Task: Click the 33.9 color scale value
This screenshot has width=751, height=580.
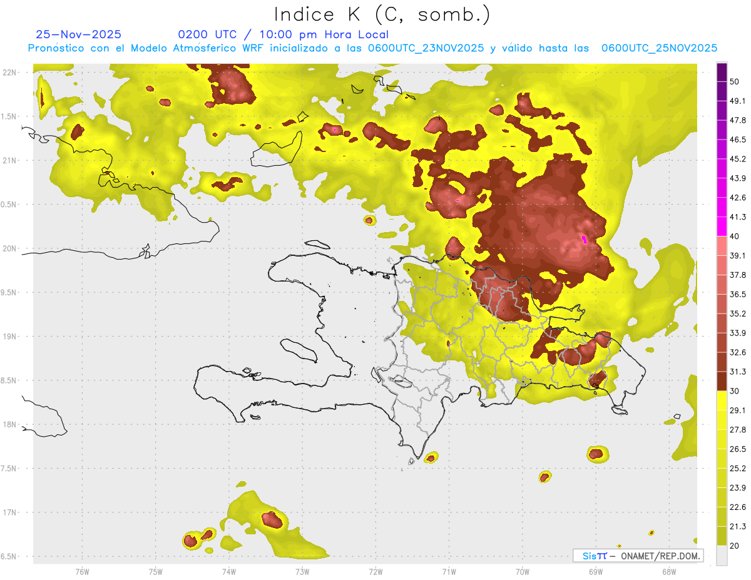Action: click(738, 333)
